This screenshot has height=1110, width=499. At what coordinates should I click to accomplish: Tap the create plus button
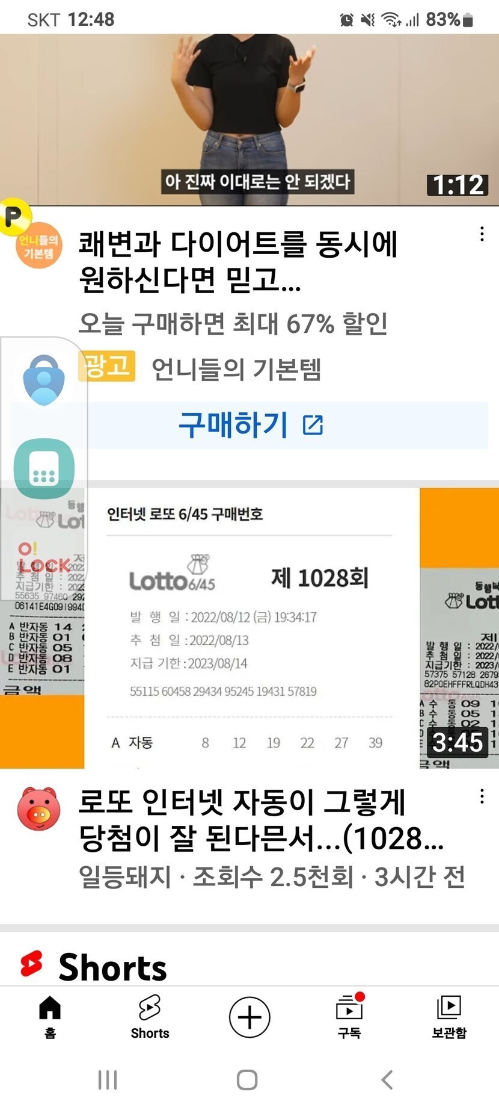pos(249,1017)
